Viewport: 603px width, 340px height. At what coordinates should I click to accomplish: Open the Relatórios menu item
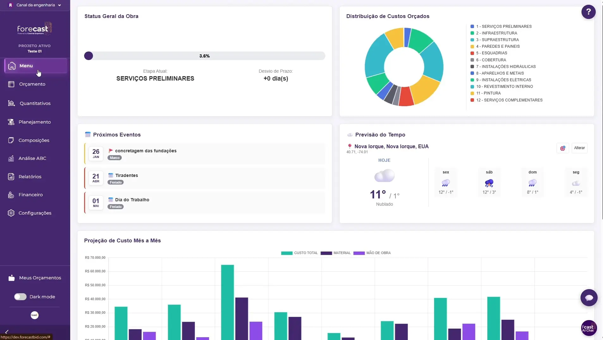30,177
